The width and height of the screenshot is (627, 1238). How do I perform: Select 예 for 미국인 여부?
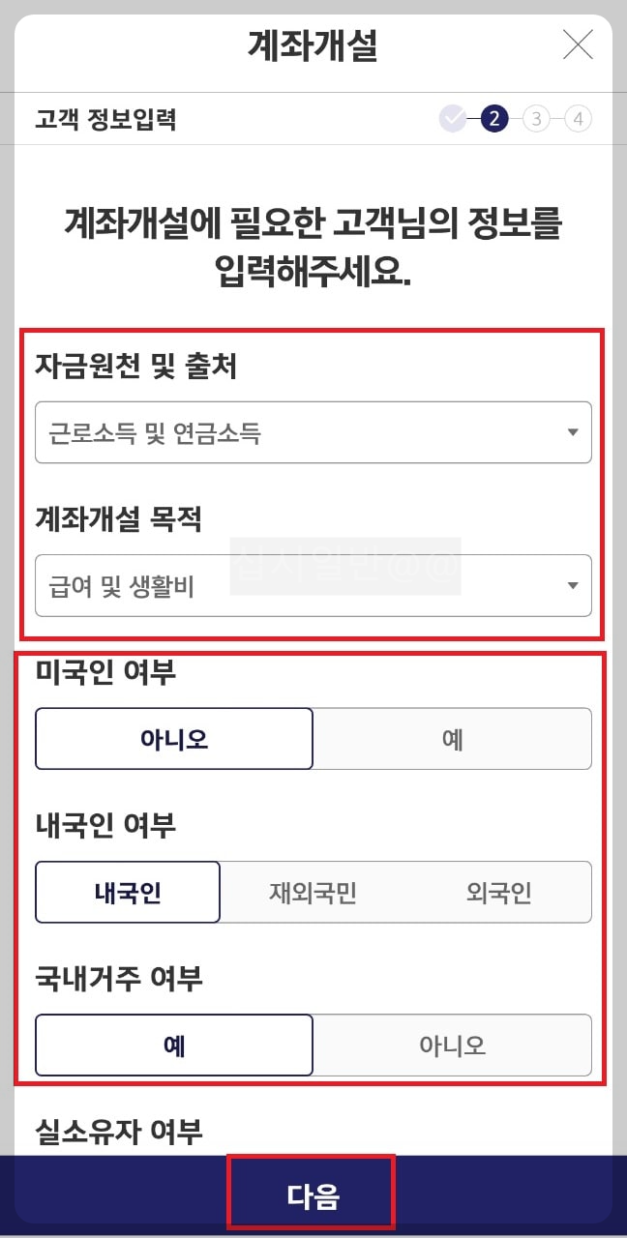[x=452, y=738]
